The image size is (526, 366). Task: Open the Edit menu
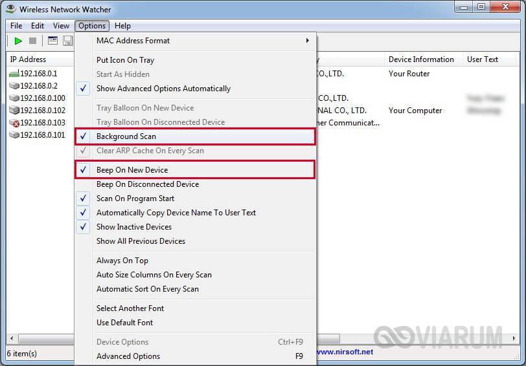pos(37,26)
